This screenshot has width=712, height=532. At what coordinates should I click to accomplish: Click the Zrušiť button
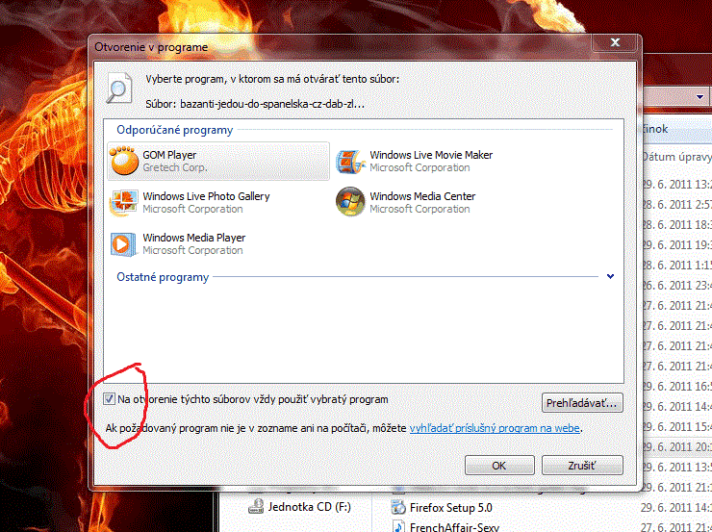582,466
